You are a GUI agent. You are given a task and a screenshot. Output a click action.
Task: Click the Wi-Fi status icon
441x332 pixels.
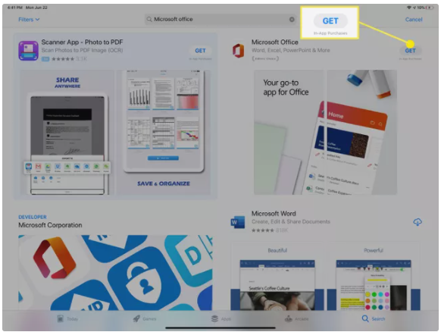(x=409, y=8)
